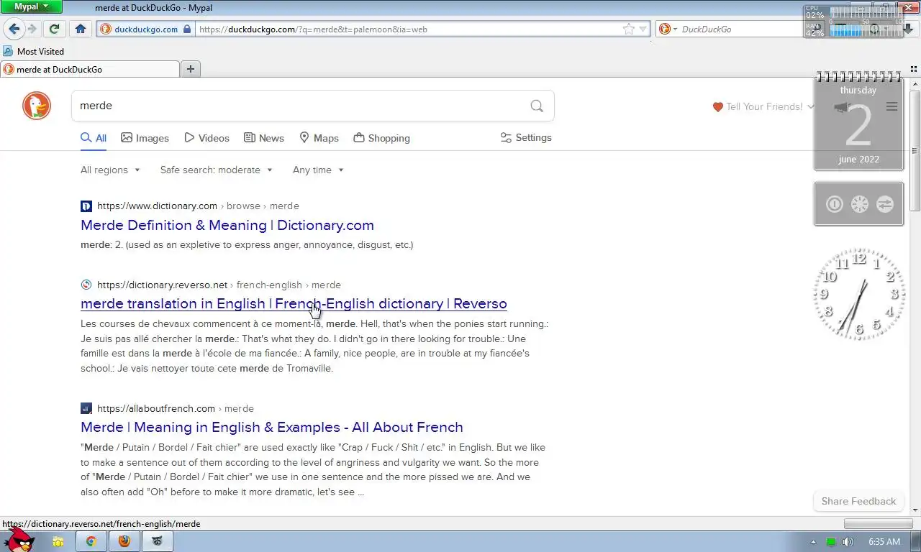
Task: Open Chrome from the taskbar
Action: [91, 541]
